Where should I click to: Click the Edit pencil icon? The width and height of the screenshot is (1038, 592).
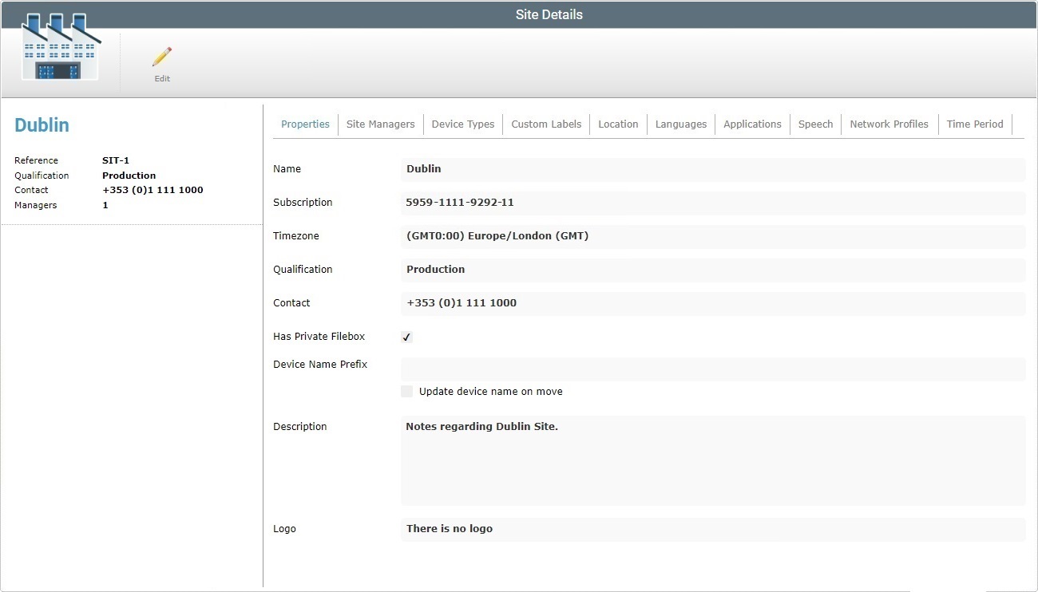(x=161, y=62)
